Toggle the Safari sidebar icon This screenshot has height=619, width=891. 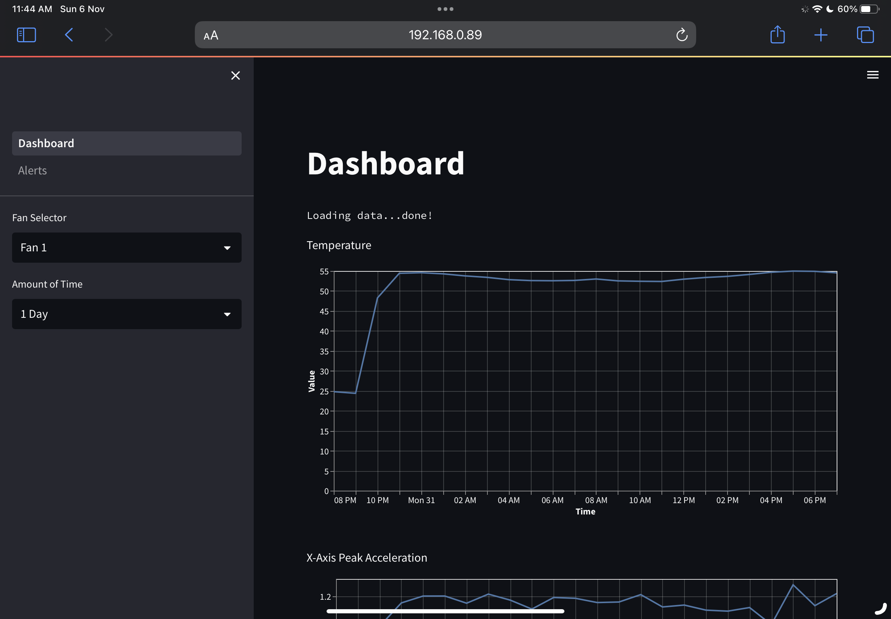[x=26, y=35]
